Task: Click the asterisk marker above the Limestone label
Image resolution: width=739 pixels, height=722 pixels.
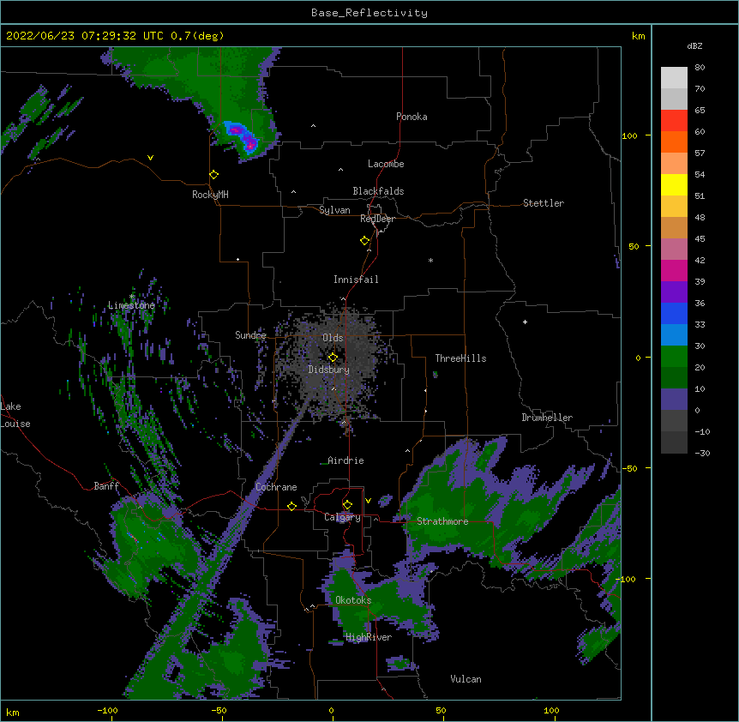Action: (x=132, y=297)
